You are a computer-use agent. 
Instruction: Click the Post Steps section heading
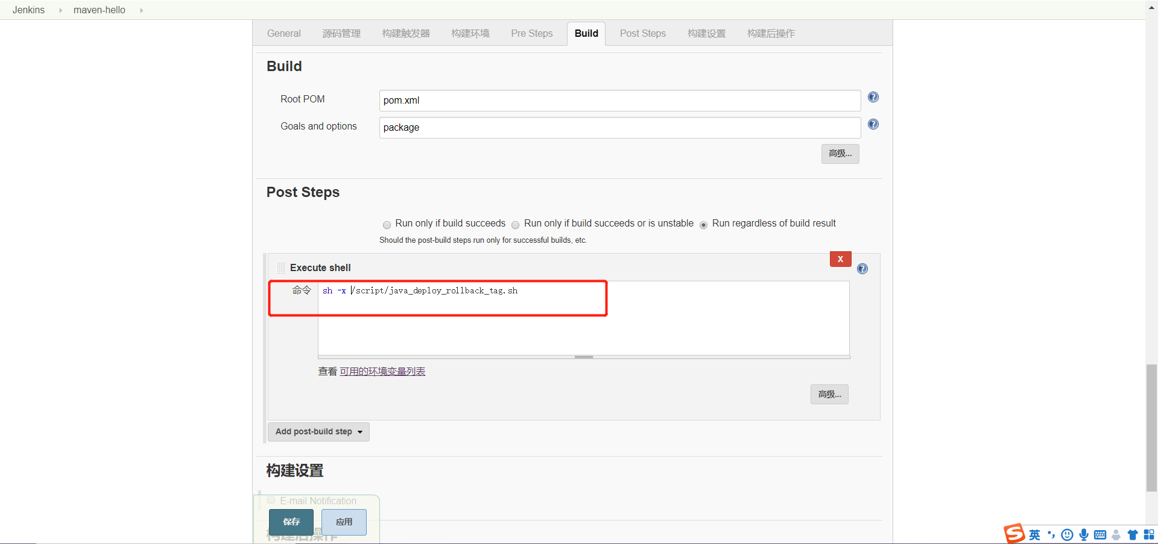pos(303,192)
